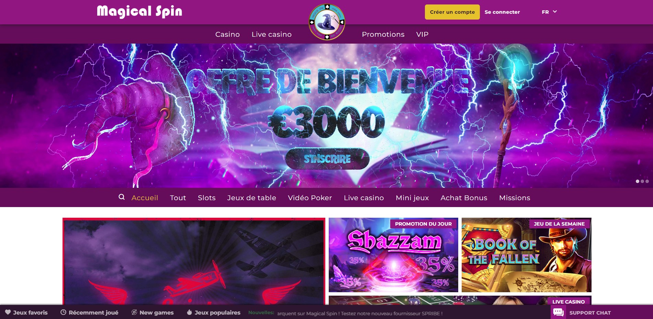Open the Jeux de table tab
This screenshot has width=653, height=319.
(x=252, y=198)
